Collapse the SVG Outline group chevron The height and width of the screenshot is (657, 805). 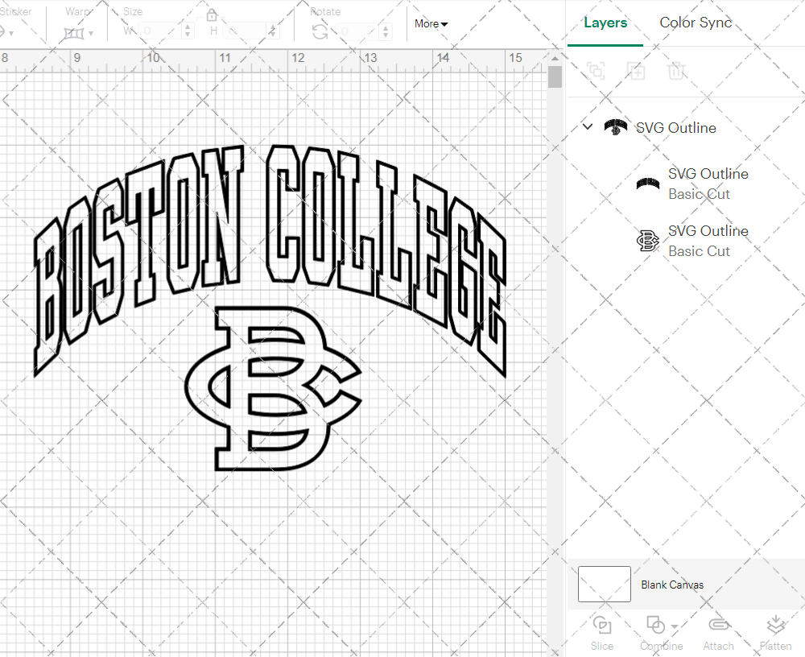click(587, 127)
